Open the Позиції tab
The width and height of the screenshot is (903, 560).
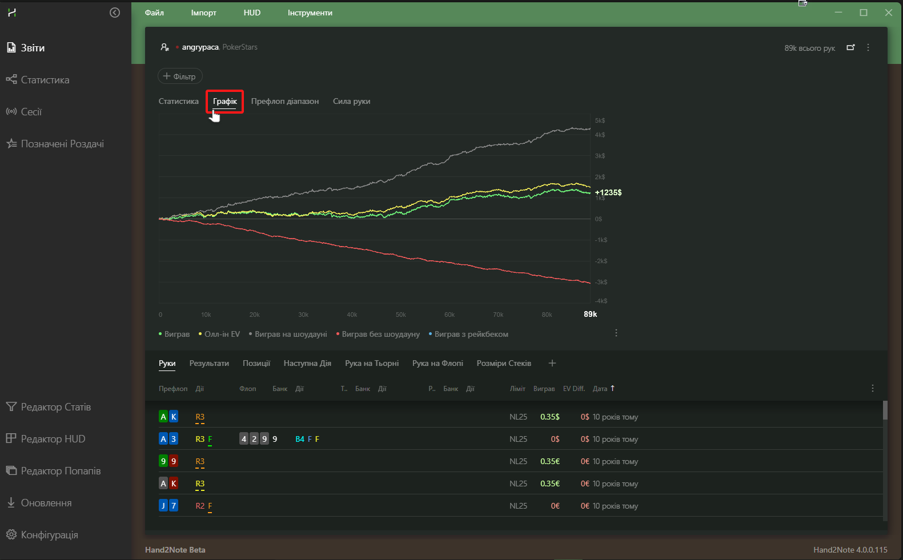[256, 363]
